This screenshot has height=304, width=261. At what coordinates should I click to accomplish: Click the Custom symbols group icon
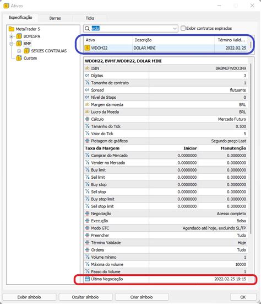tap(19, 58)
